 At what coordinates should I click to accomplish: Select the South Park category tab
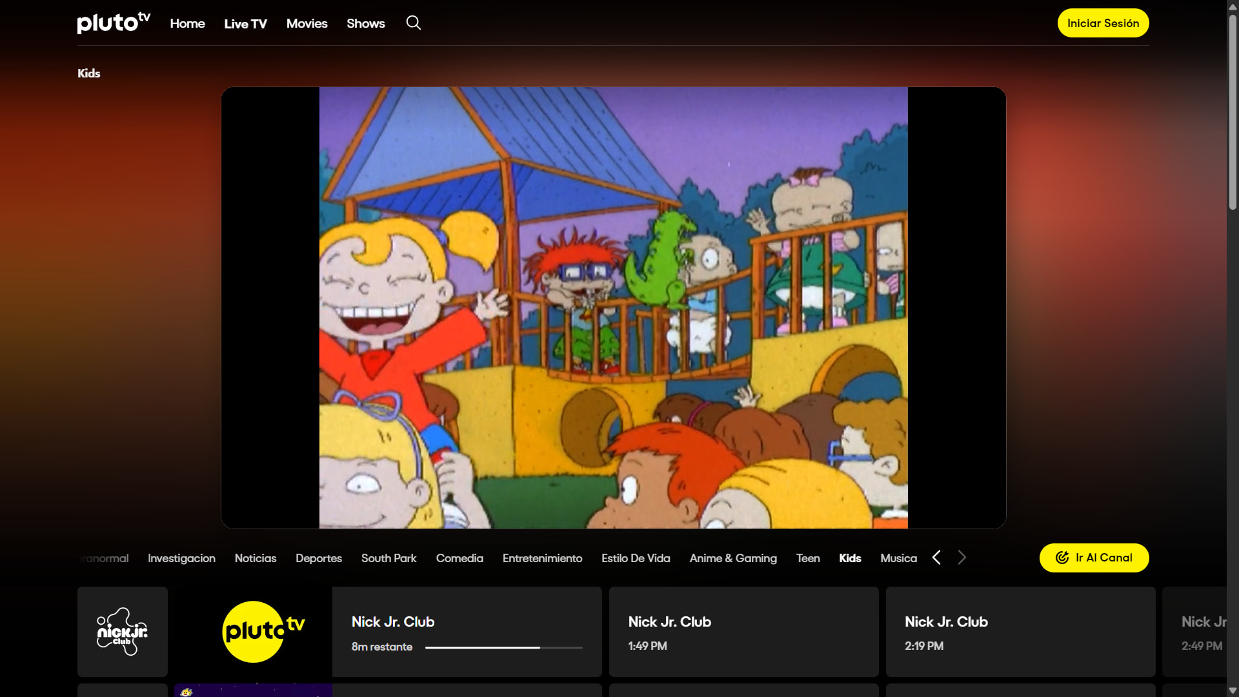click(x=388, y=558)
